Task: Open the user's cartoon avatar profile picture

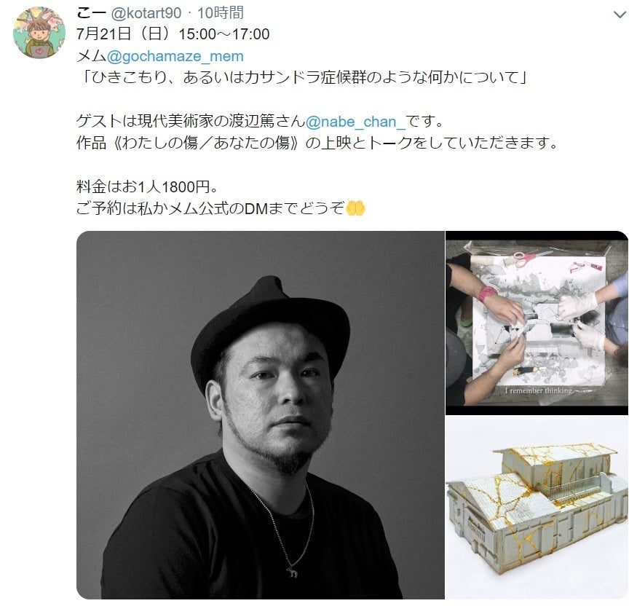Action: (x=39, y=33)
